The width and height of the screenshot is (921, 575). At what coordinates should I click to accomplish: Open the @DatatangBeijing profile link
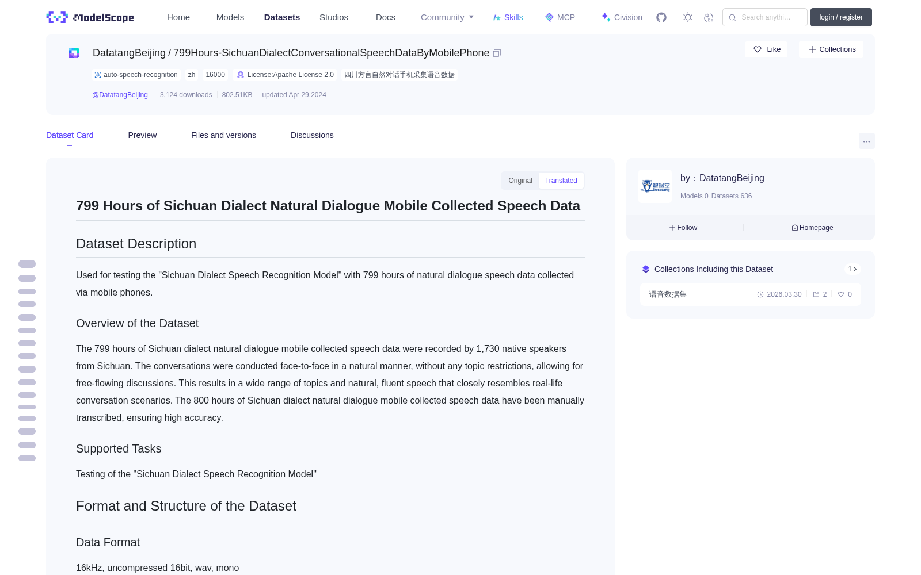click(x=120, y=95)
